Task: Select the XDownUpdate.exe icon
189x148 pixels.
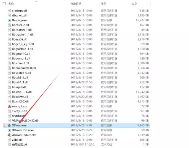Action: click(x=10, y=135)
